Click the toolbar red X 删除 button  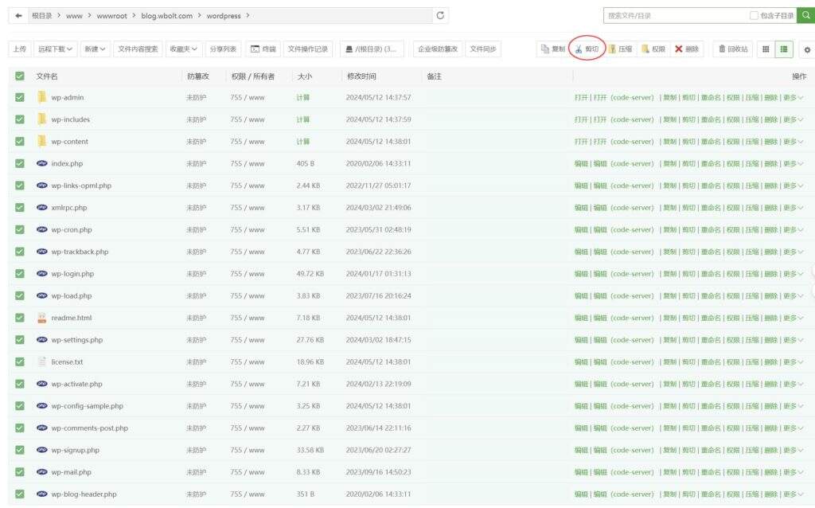687,49
